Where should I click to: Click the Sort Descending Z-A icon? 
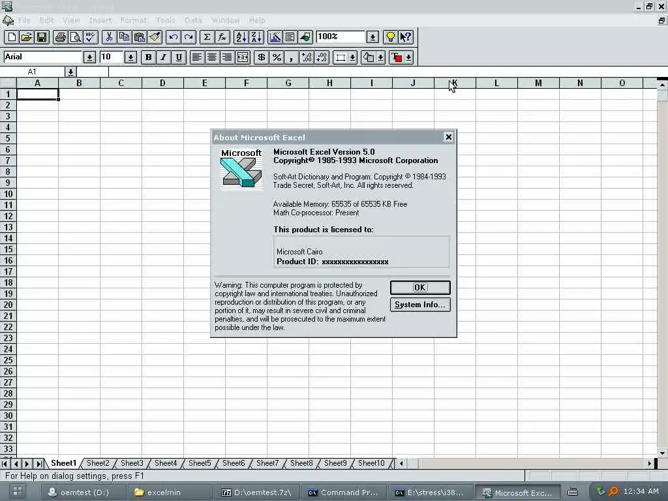(256, 37)
